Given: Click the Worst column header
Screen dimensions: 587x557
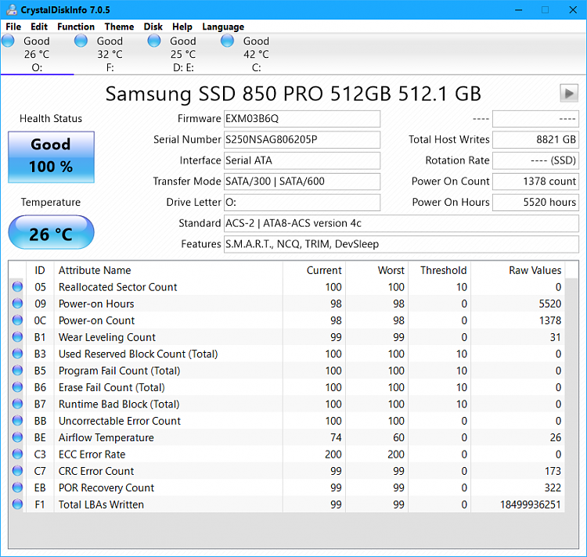Looking at the screenshot, I should (376, 270).
